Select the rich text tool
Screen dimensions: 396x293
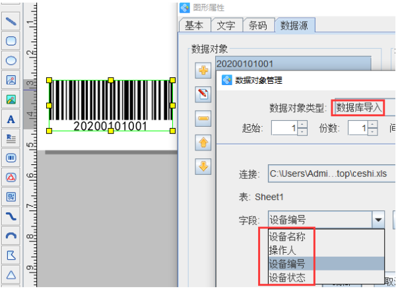11,138
